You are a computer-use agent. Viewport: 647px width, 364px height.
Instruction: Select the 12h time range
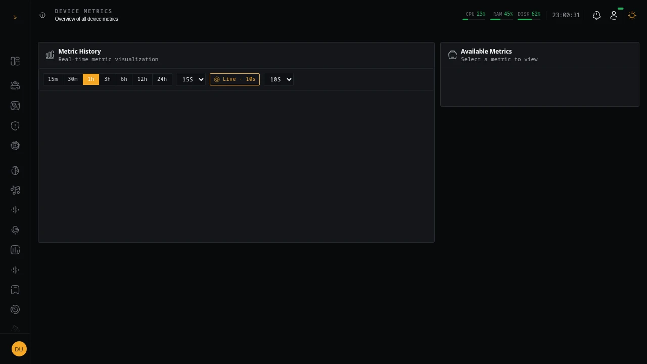point(142,79)
